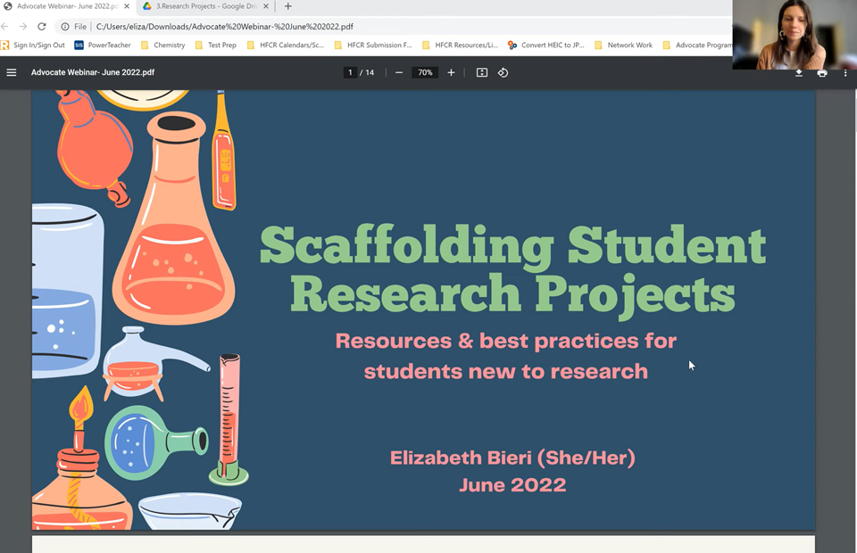Reload the current page

click(x=41, y=26)
